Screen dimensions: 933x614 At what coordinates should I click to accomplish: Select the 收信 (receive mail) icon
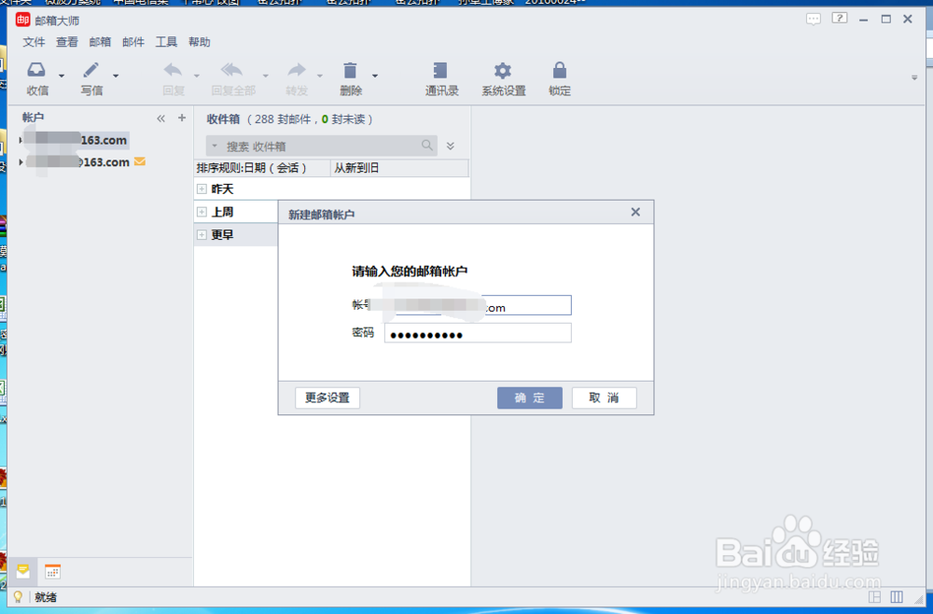37,70
